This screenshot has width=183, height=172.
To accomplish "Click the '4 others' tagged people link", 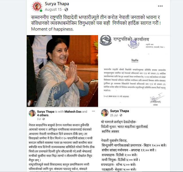I will pos(43,115).
